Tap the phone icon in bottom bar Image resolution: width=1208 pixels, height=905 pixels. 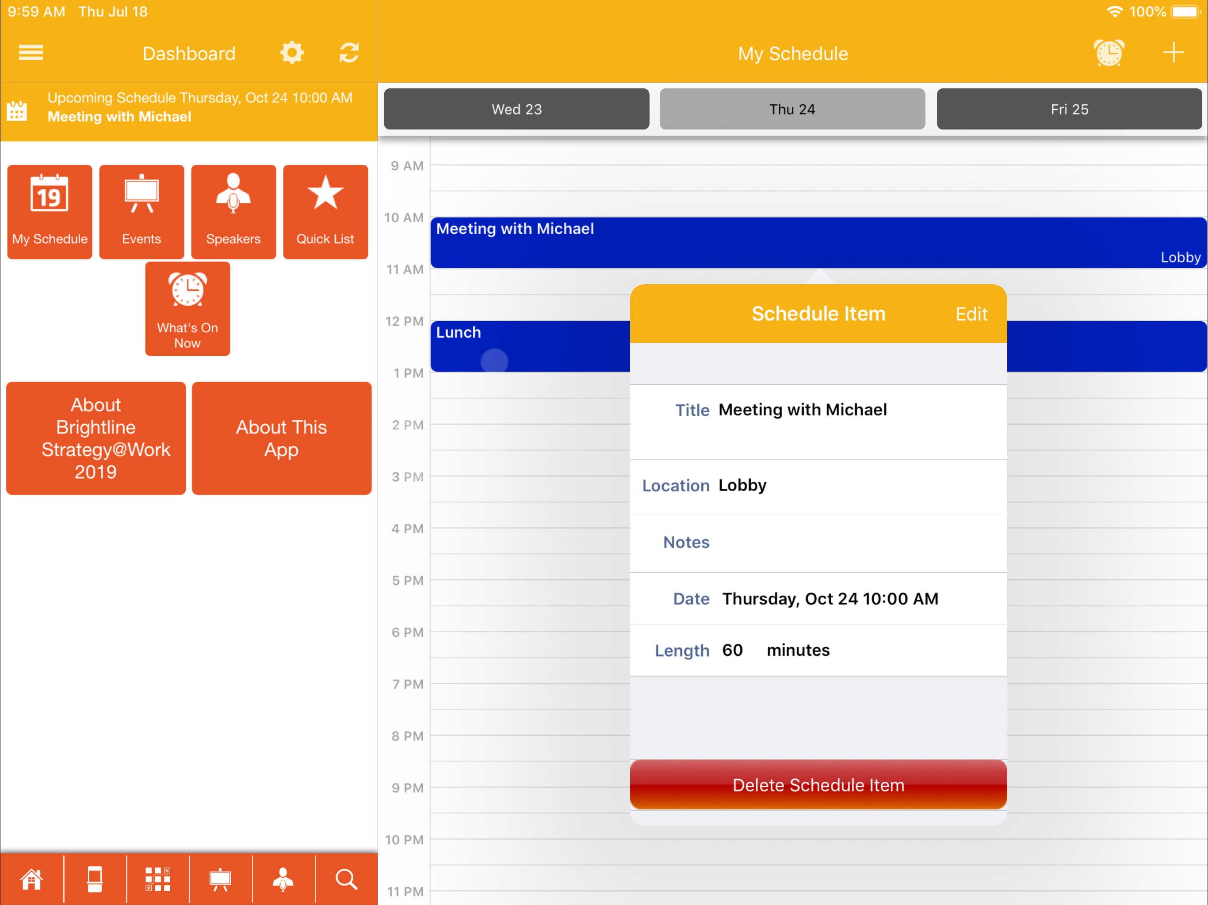tap(95, 879)
